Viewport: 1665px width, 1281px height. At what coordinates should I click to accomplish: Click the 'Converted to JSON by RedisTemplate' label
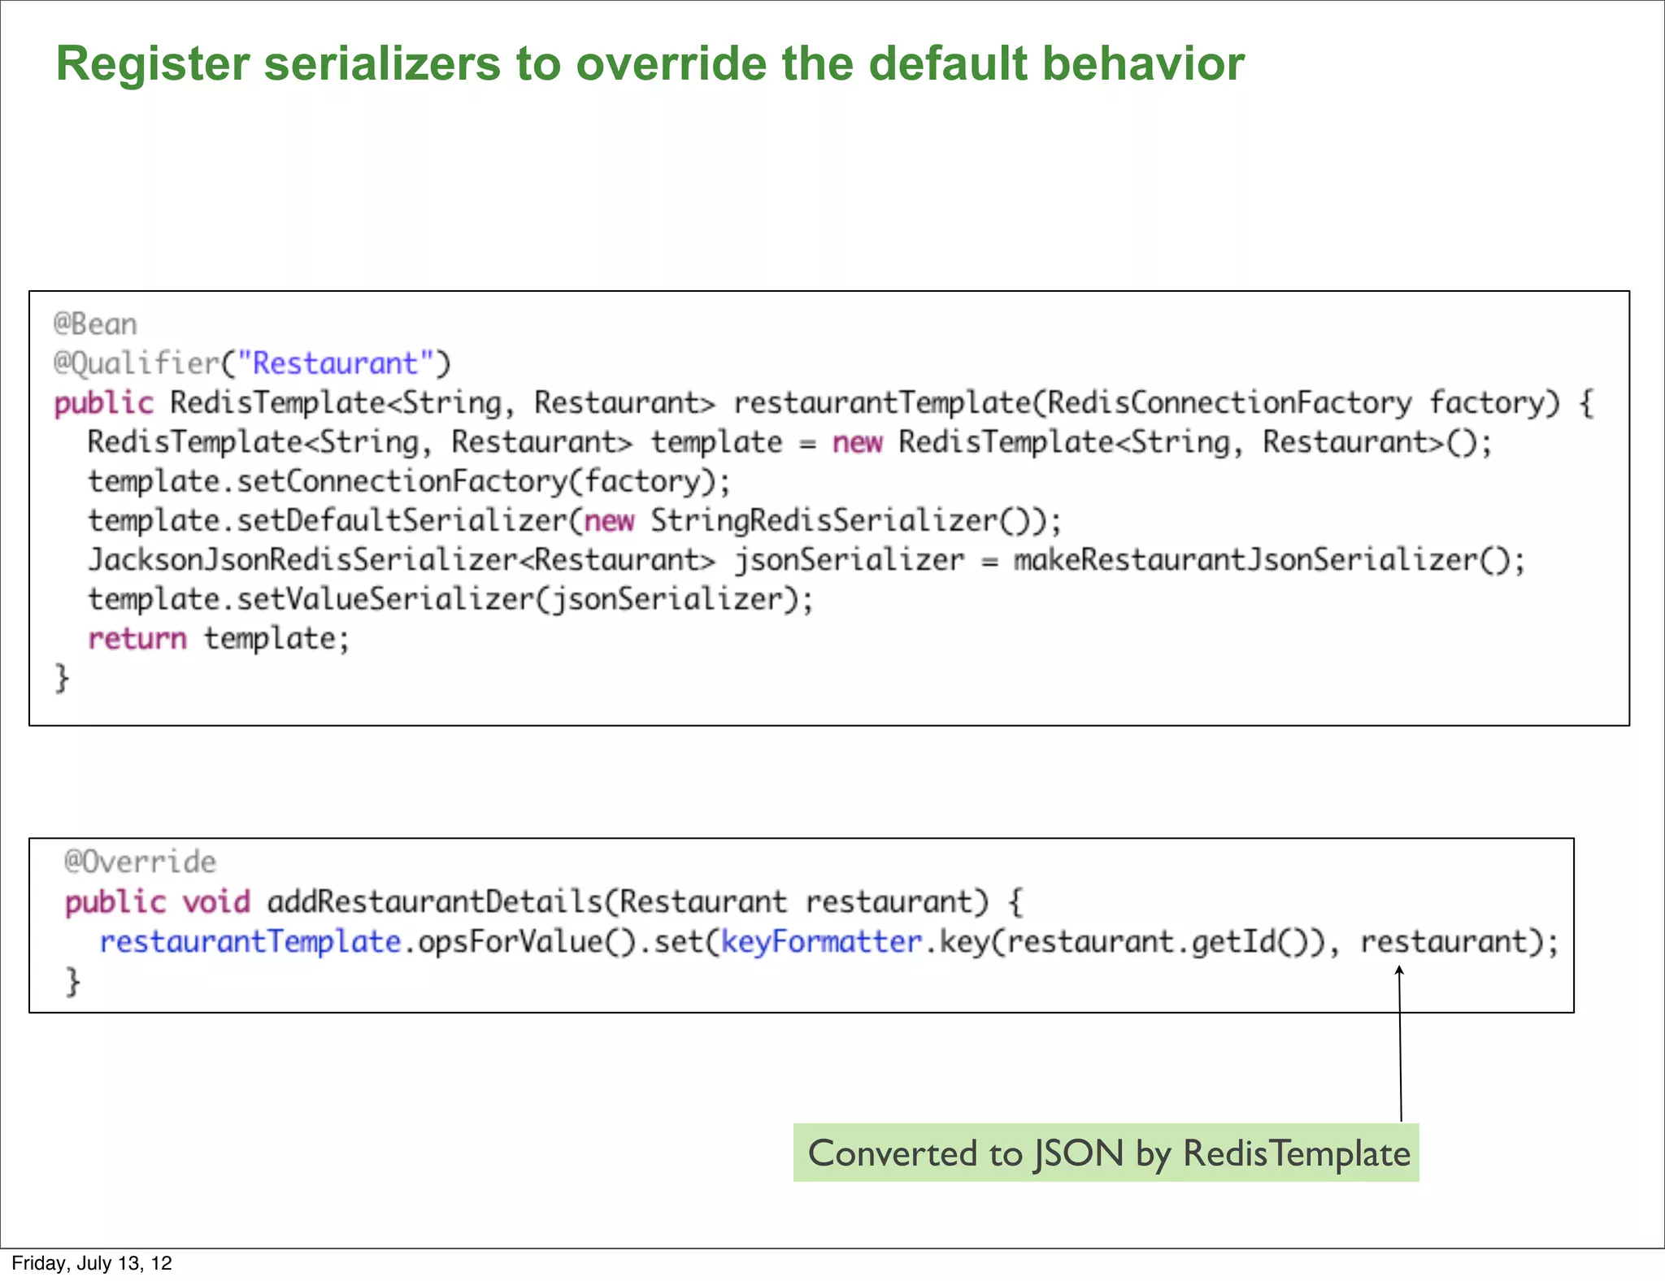tap(1106, 1153)
